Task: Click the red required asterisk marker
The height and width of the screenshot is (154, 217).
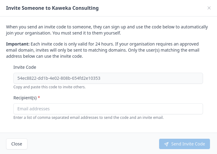Action: pos(39,98)
